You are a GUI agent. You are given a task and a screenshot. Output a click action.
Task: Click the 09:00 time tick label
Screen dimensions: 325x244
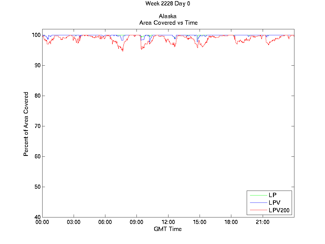(137, 222)
